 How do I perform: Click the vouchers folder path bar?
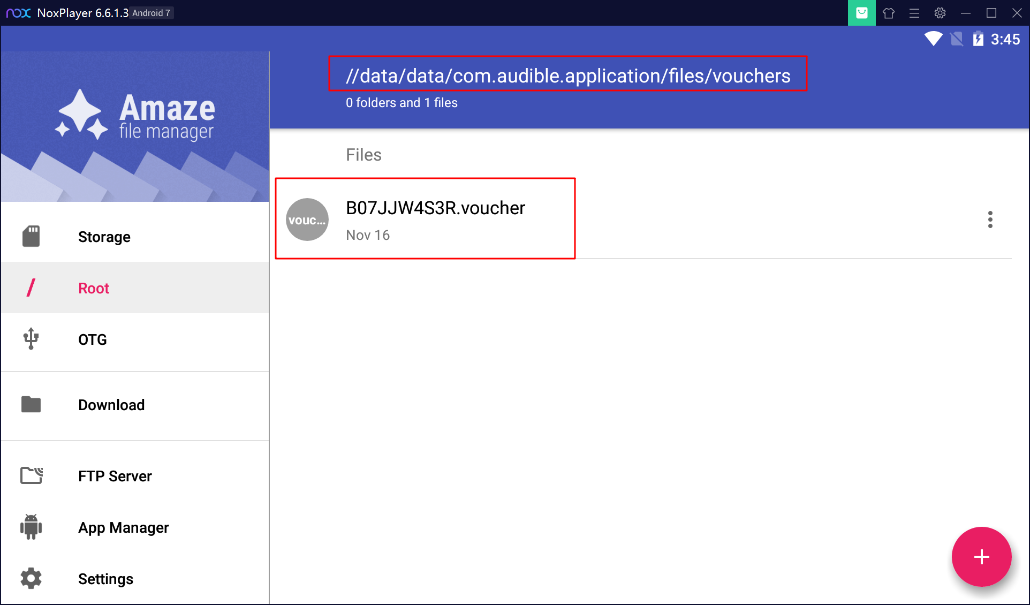(568, 75)
